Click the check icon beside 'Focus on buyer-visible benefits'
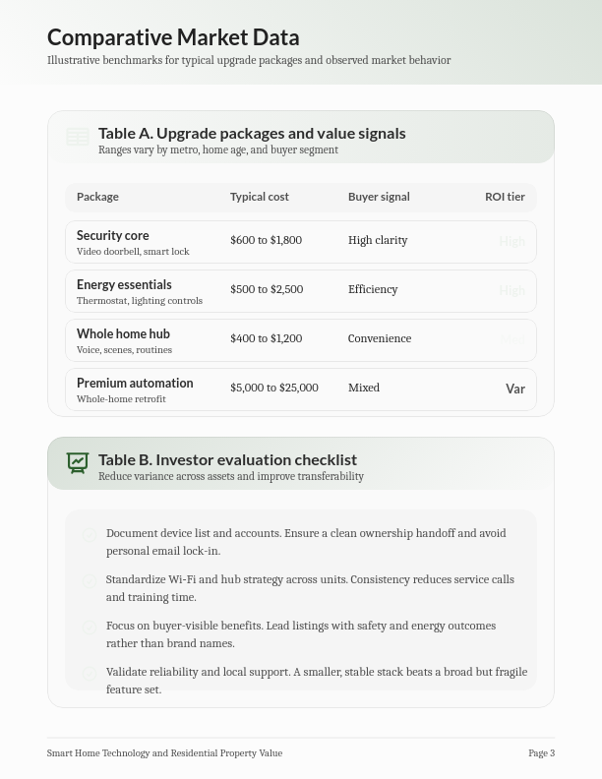 pos(90,628)
